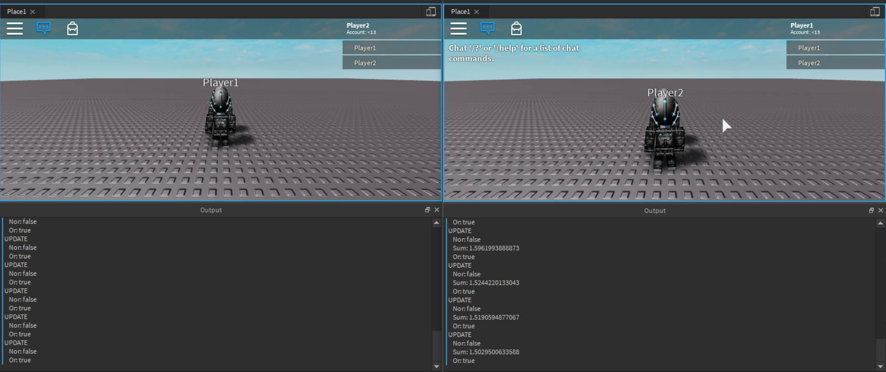Float the left Output panel
886x372 pixels.
(x=428, y=210)
